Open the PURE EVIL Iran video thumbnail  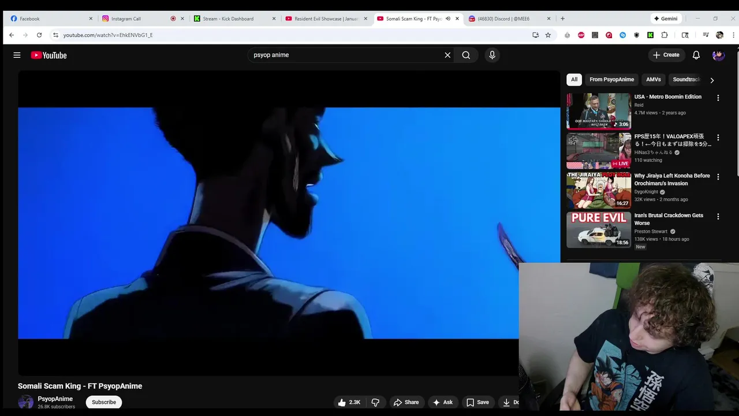599,229
